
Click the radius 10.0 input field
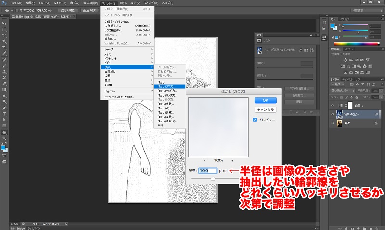click(208, 171)
